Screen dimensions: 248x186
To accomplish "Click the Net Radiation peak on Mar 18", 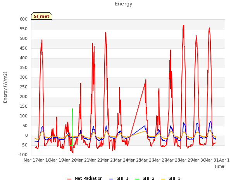I will (x=42, y=40).
